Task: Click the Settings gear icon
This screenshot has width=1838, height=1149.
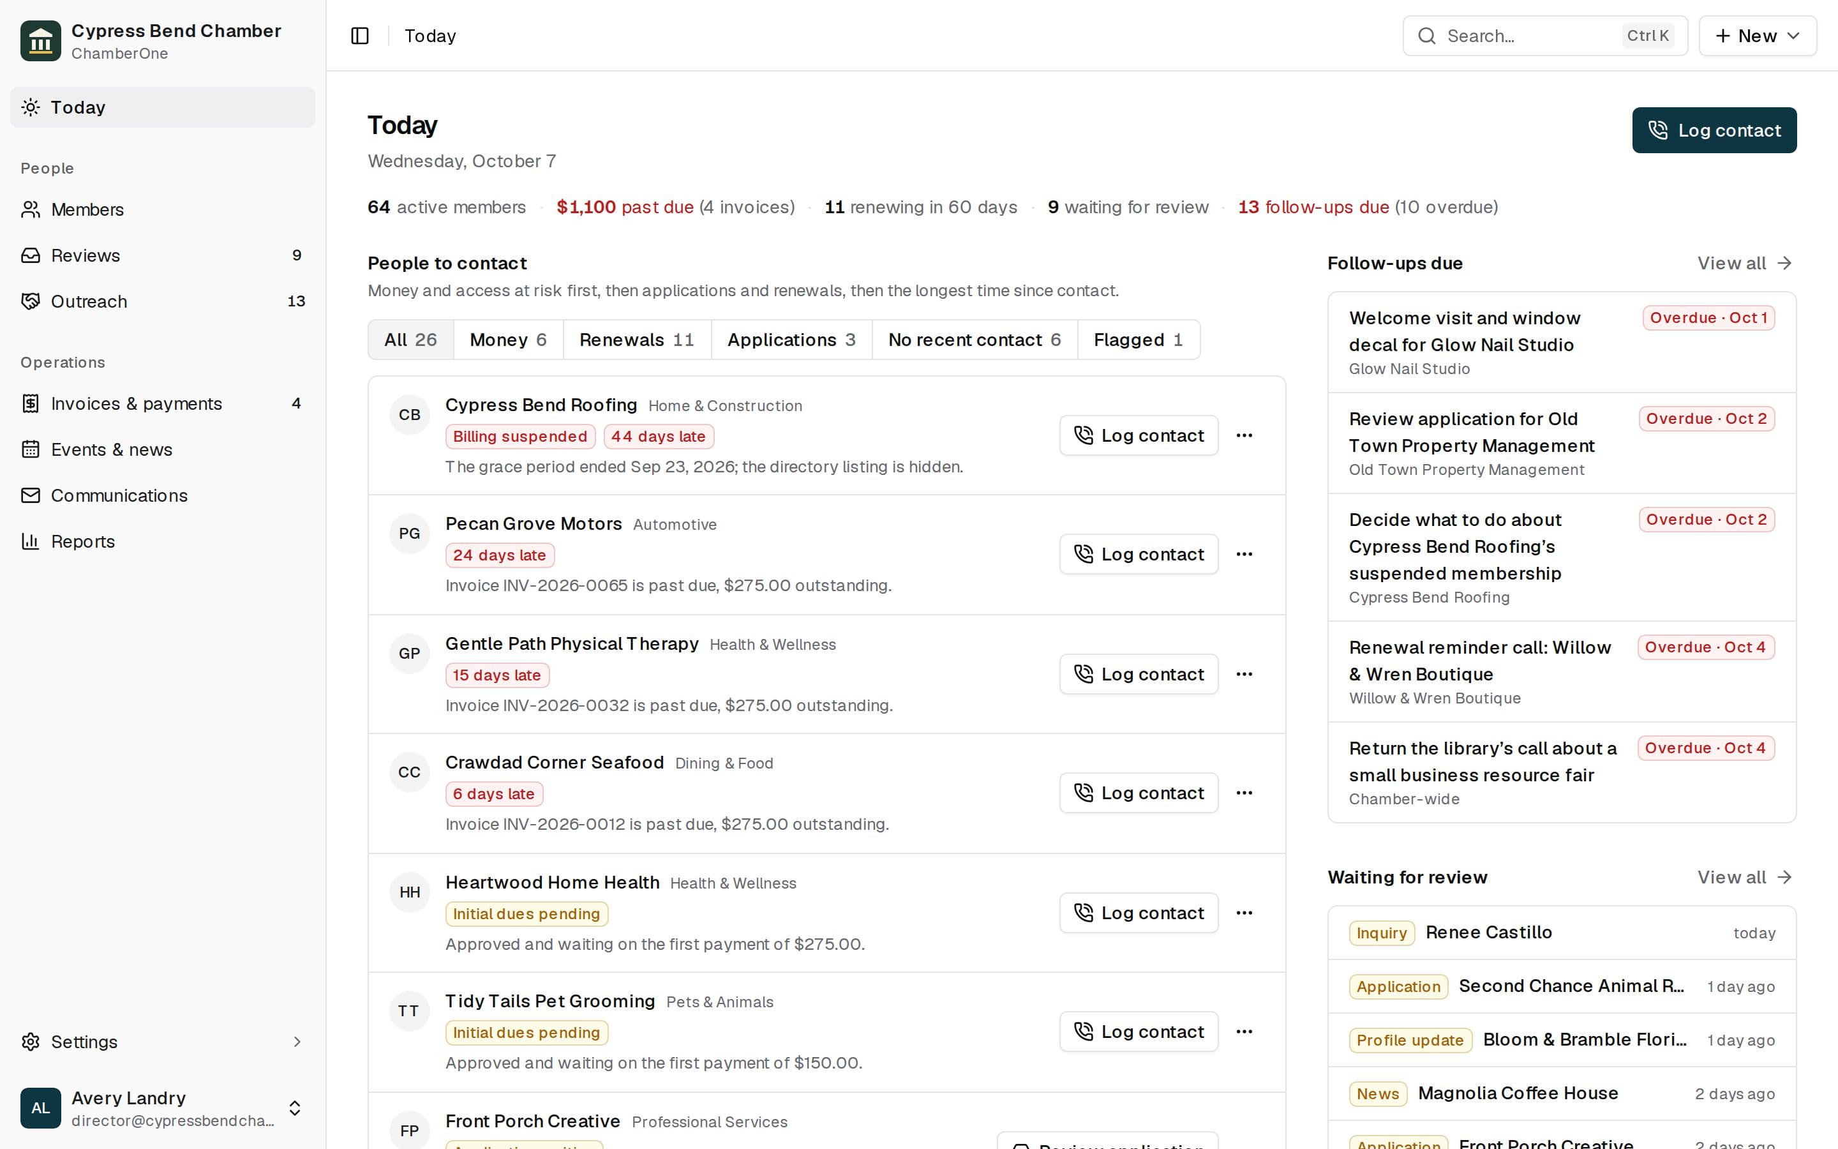Action: [x=31, y=1042]
